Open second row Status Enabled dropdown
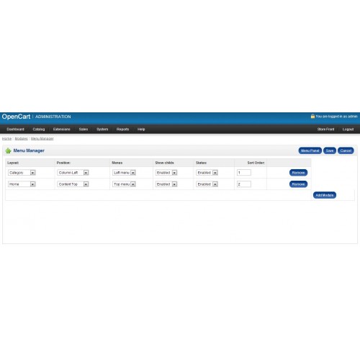Viewport: 360px width, 360px height. point(207,184)
